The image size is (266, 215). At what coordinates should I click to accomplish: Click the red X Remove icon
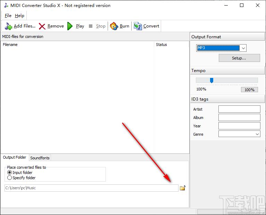pyautogui.click(x=42, y=26)
